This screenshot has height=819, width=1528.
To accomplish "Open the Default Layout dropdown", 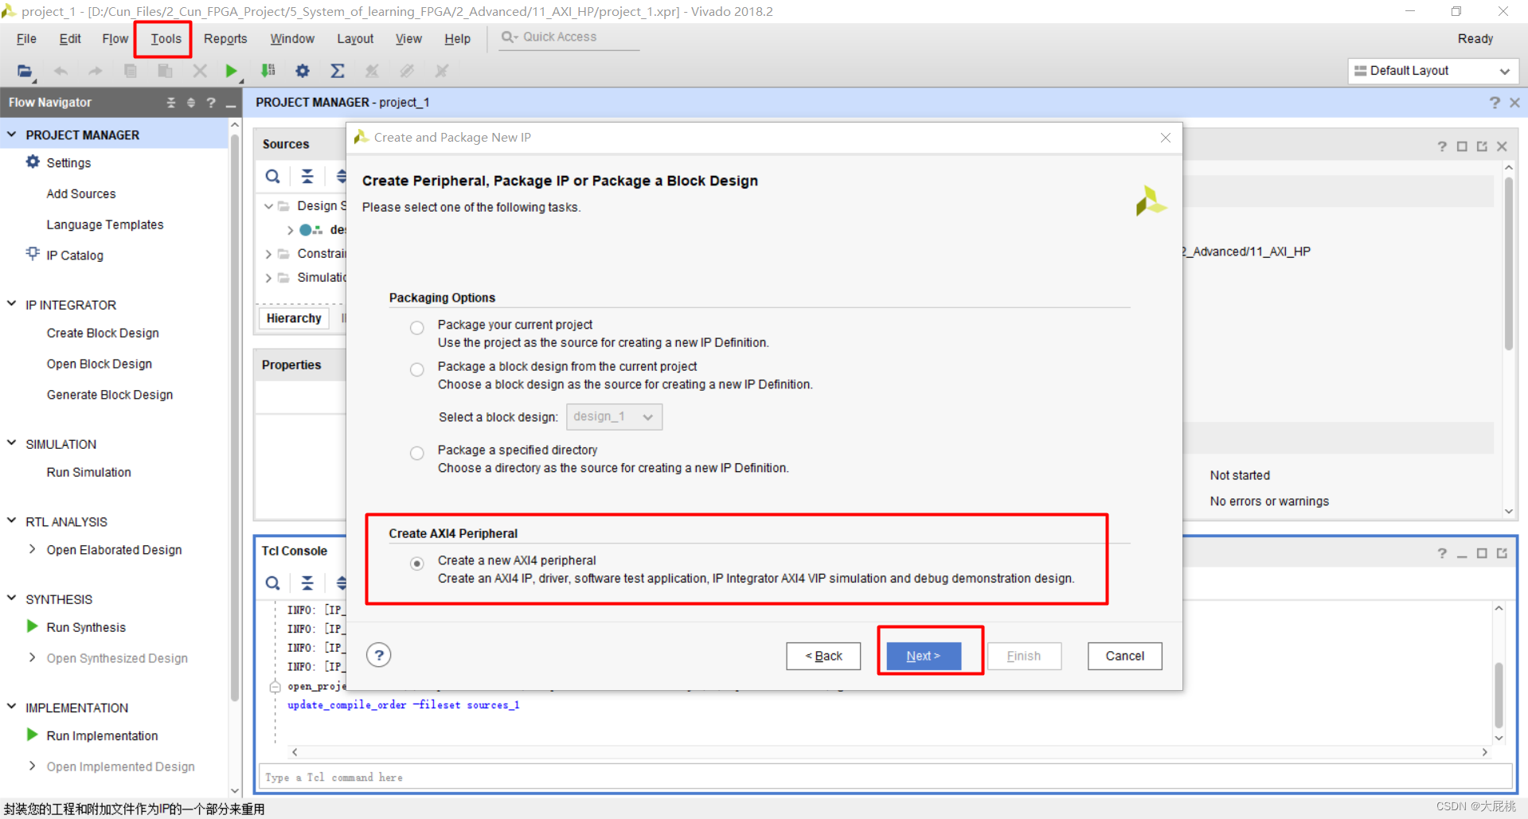I will coord(1433,71).
